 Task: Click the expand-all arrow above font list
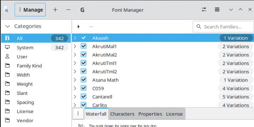coord(78,27)
